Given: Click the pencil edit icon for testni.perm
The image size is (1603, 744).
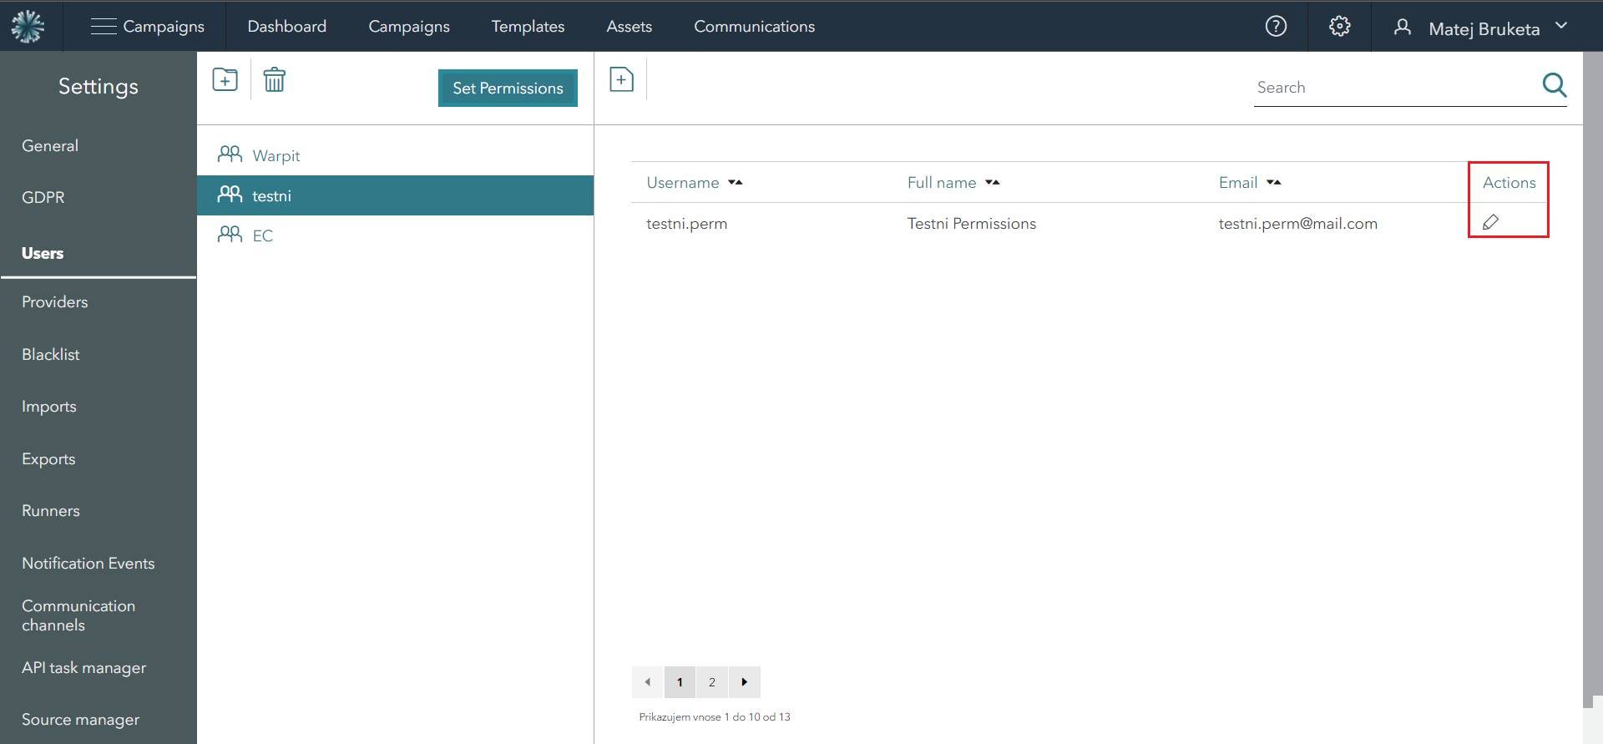Looking at the screenshot, I should pyautogui.click(x=1490, y=222).
